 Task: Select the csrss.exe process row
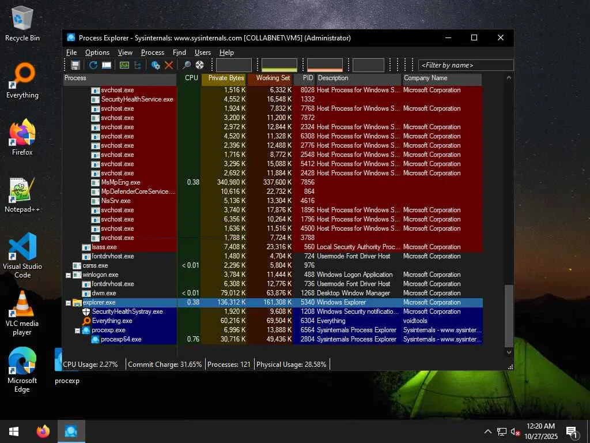tap(273, 265)
